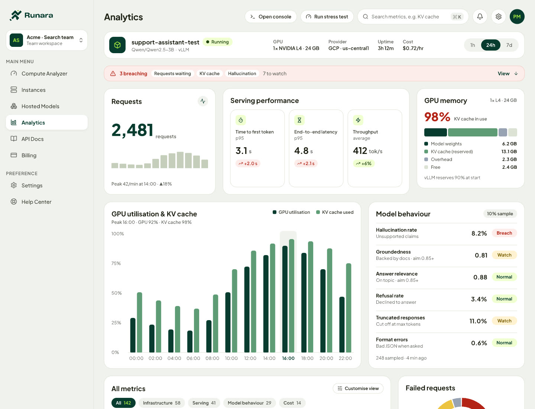The image size is (535, 409).
Task: Open notifications bell
Action: 480,17
